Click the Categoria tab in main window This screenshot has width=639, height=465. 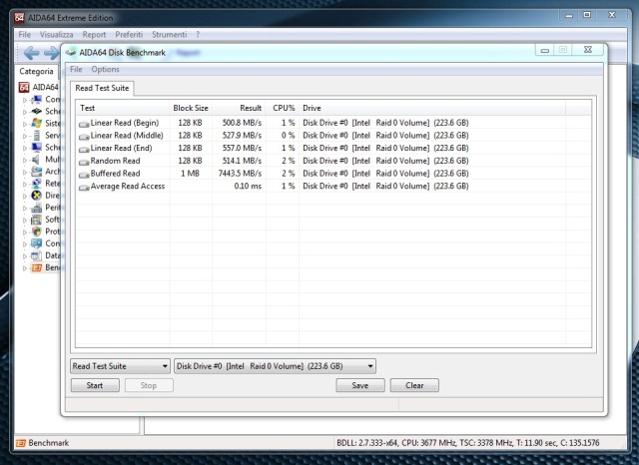point(36,71)
